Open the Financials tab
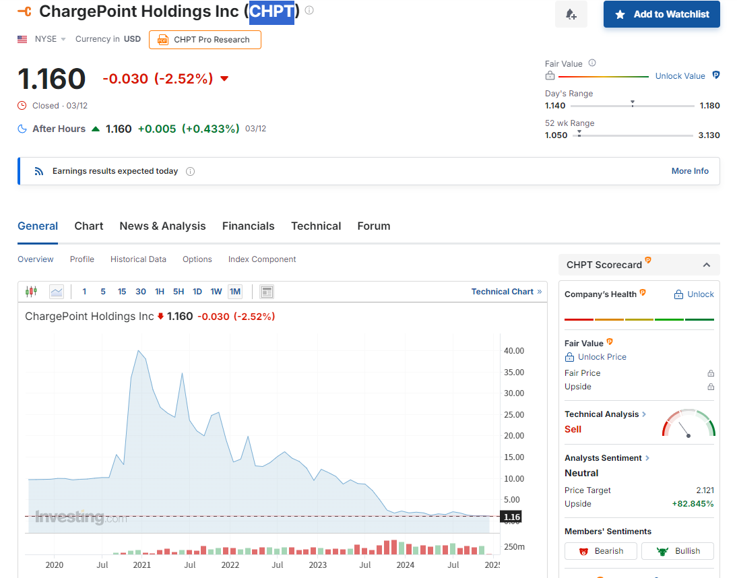 (x=248, y=226)
